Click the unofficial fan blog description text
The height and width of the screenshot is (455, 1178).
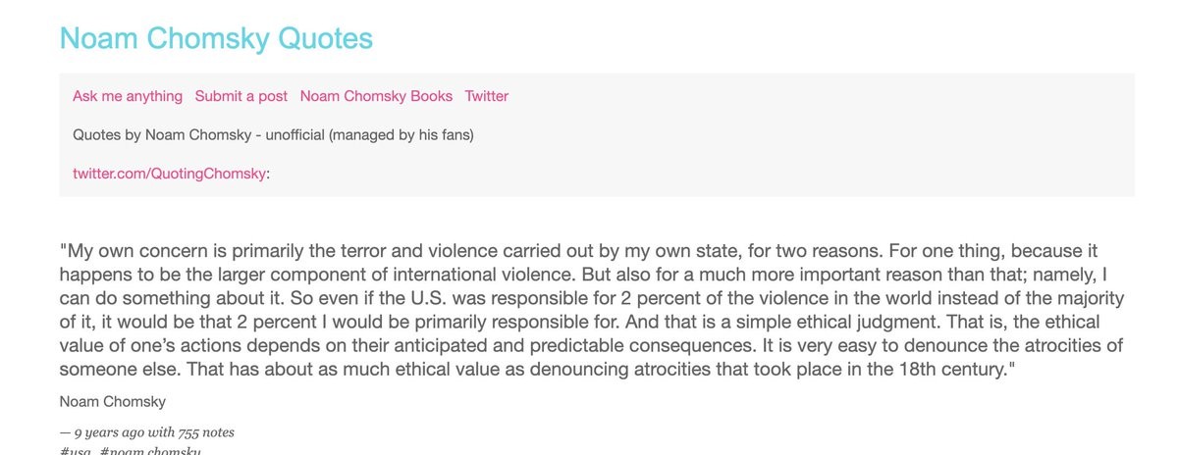(x=273, y=134)
